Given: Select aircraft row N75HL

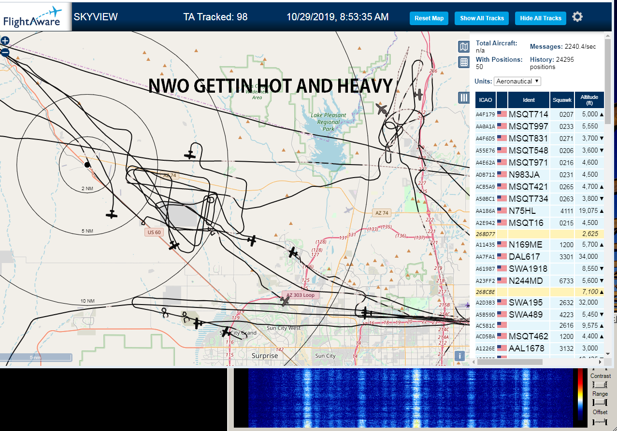Looking at the screenshot, I should [x=540, y=211].
